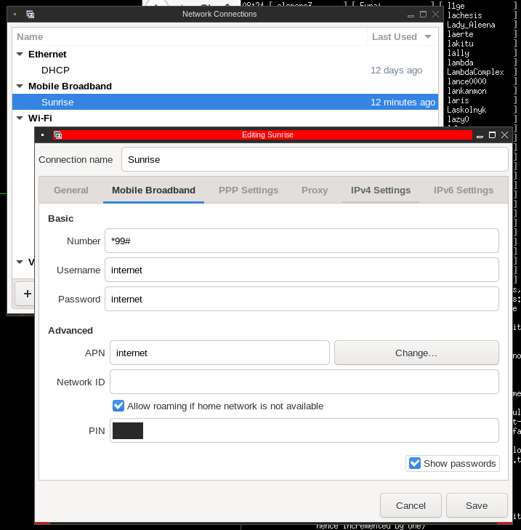Click 'Laskolnyk' in the terminal list
Viewport: 521px width, 530px height.
467,110
